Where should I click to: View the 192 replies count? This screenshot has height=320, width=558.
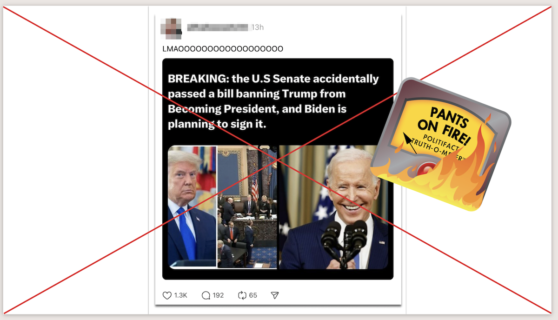[218, 295]
